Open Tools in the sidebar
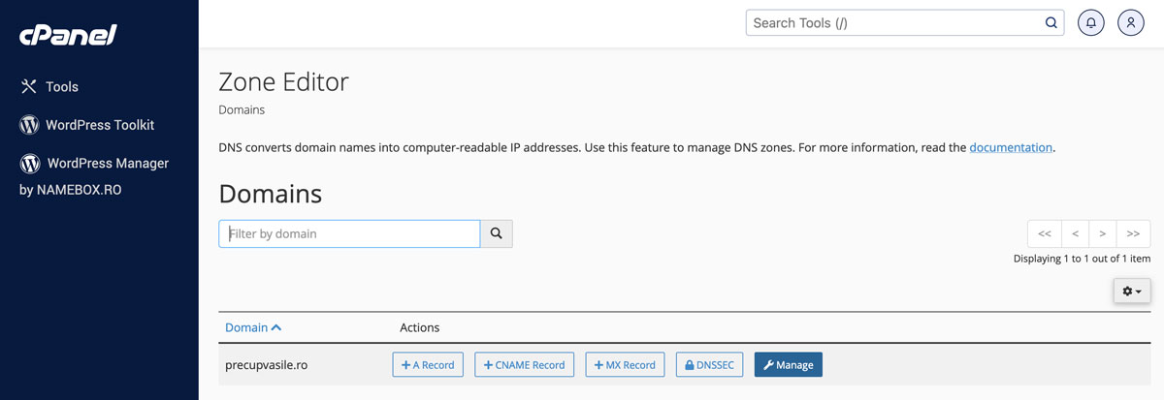The height and width of the screenshot is (400, 1164). [49, 86]
